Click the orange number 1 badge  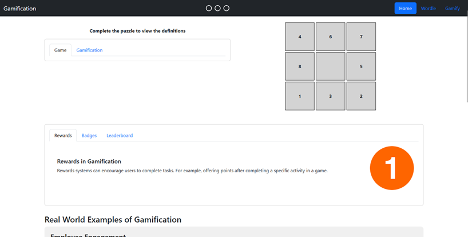[x=391, y=168]
